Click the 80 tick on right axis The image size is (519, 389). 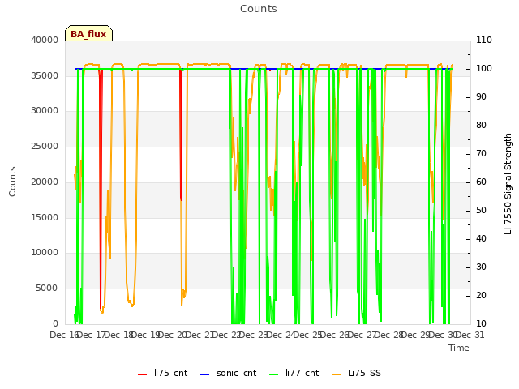pos(481,126)
